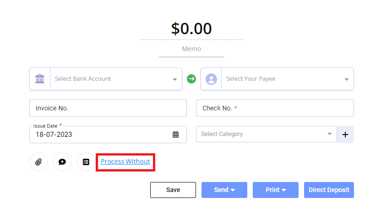Add a new category with plus button
The image size is (370, 208).
coord(345,135)
